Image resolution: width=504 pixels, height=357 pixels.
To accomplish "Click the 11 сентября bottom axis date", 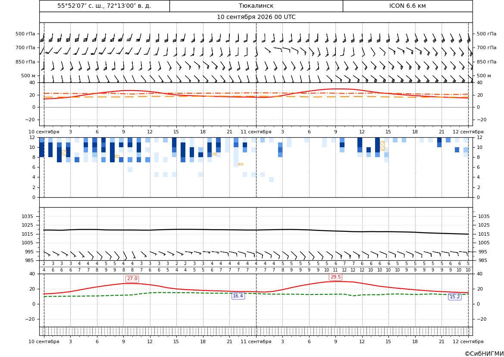I will (256, 341).
